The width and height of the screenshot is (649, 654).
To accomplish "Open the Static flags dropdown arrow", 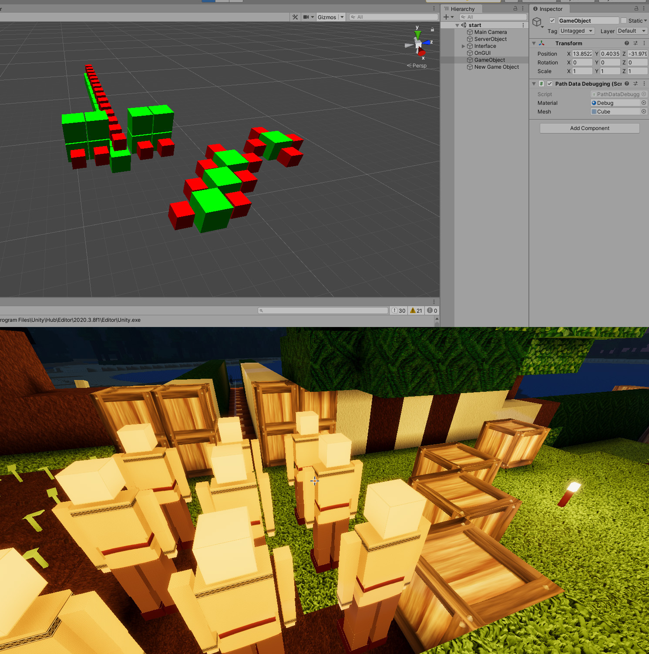I will coord(646,20).
